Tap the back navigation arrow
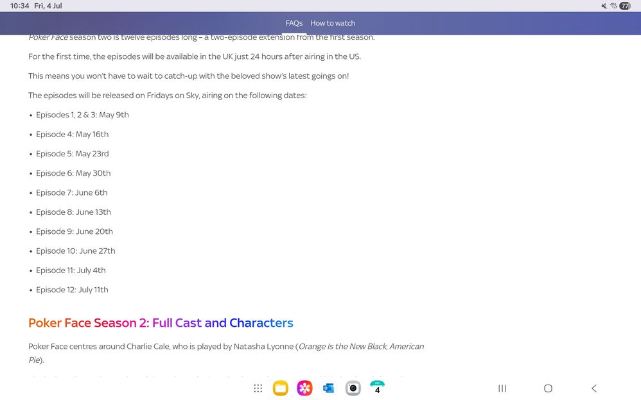Screen dimensions: 641x400 [594, 388]
